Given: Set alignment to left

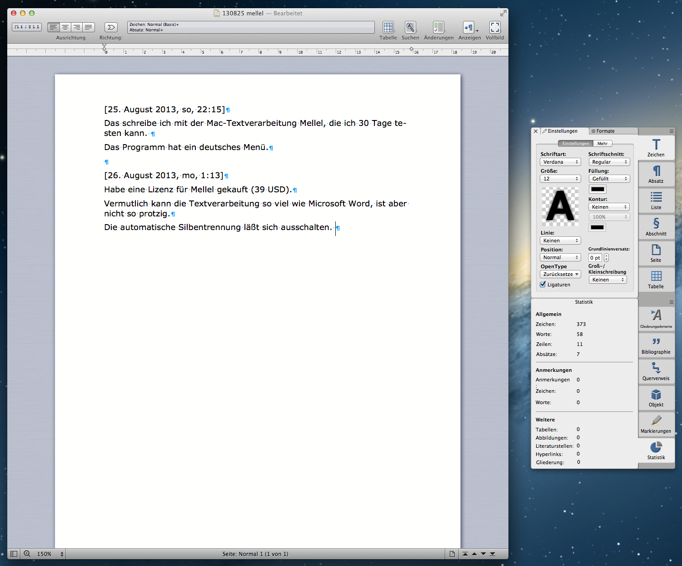Looking at the screenshot, I should coord(53,27).
